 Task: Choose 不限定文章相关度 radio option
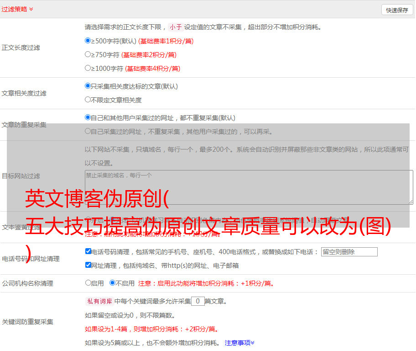88,100
